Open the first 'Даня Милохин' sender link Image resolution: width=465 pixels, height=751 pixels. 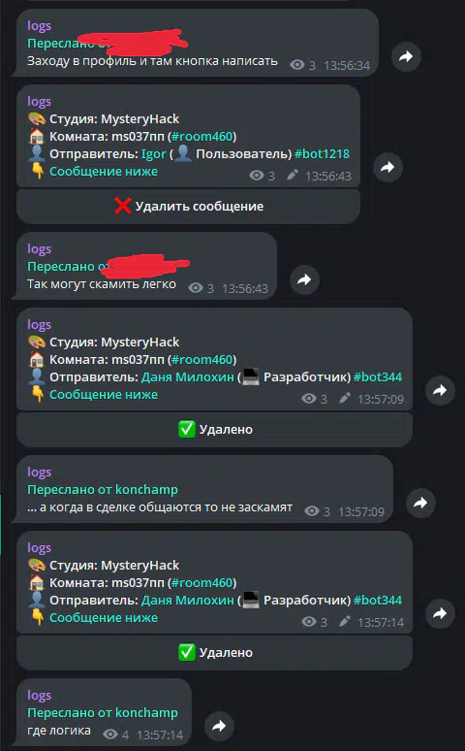pos(188,376)
